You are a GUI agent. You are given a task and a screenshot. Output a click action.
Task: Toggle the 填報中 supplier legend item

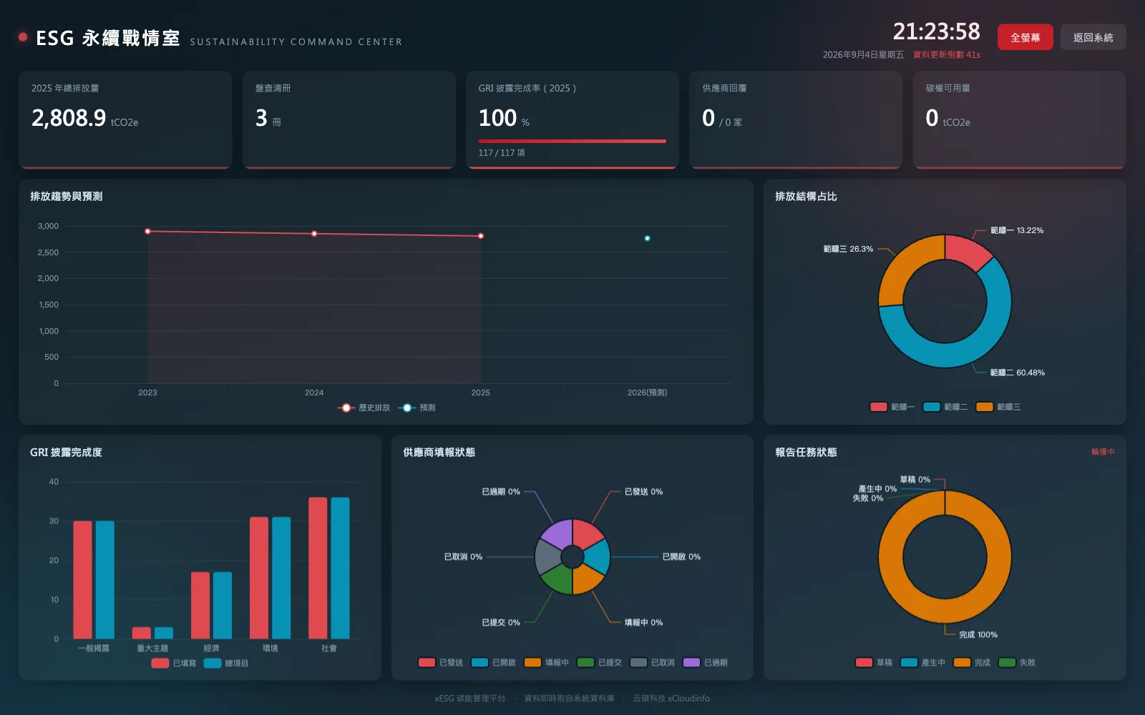[547, 662]
